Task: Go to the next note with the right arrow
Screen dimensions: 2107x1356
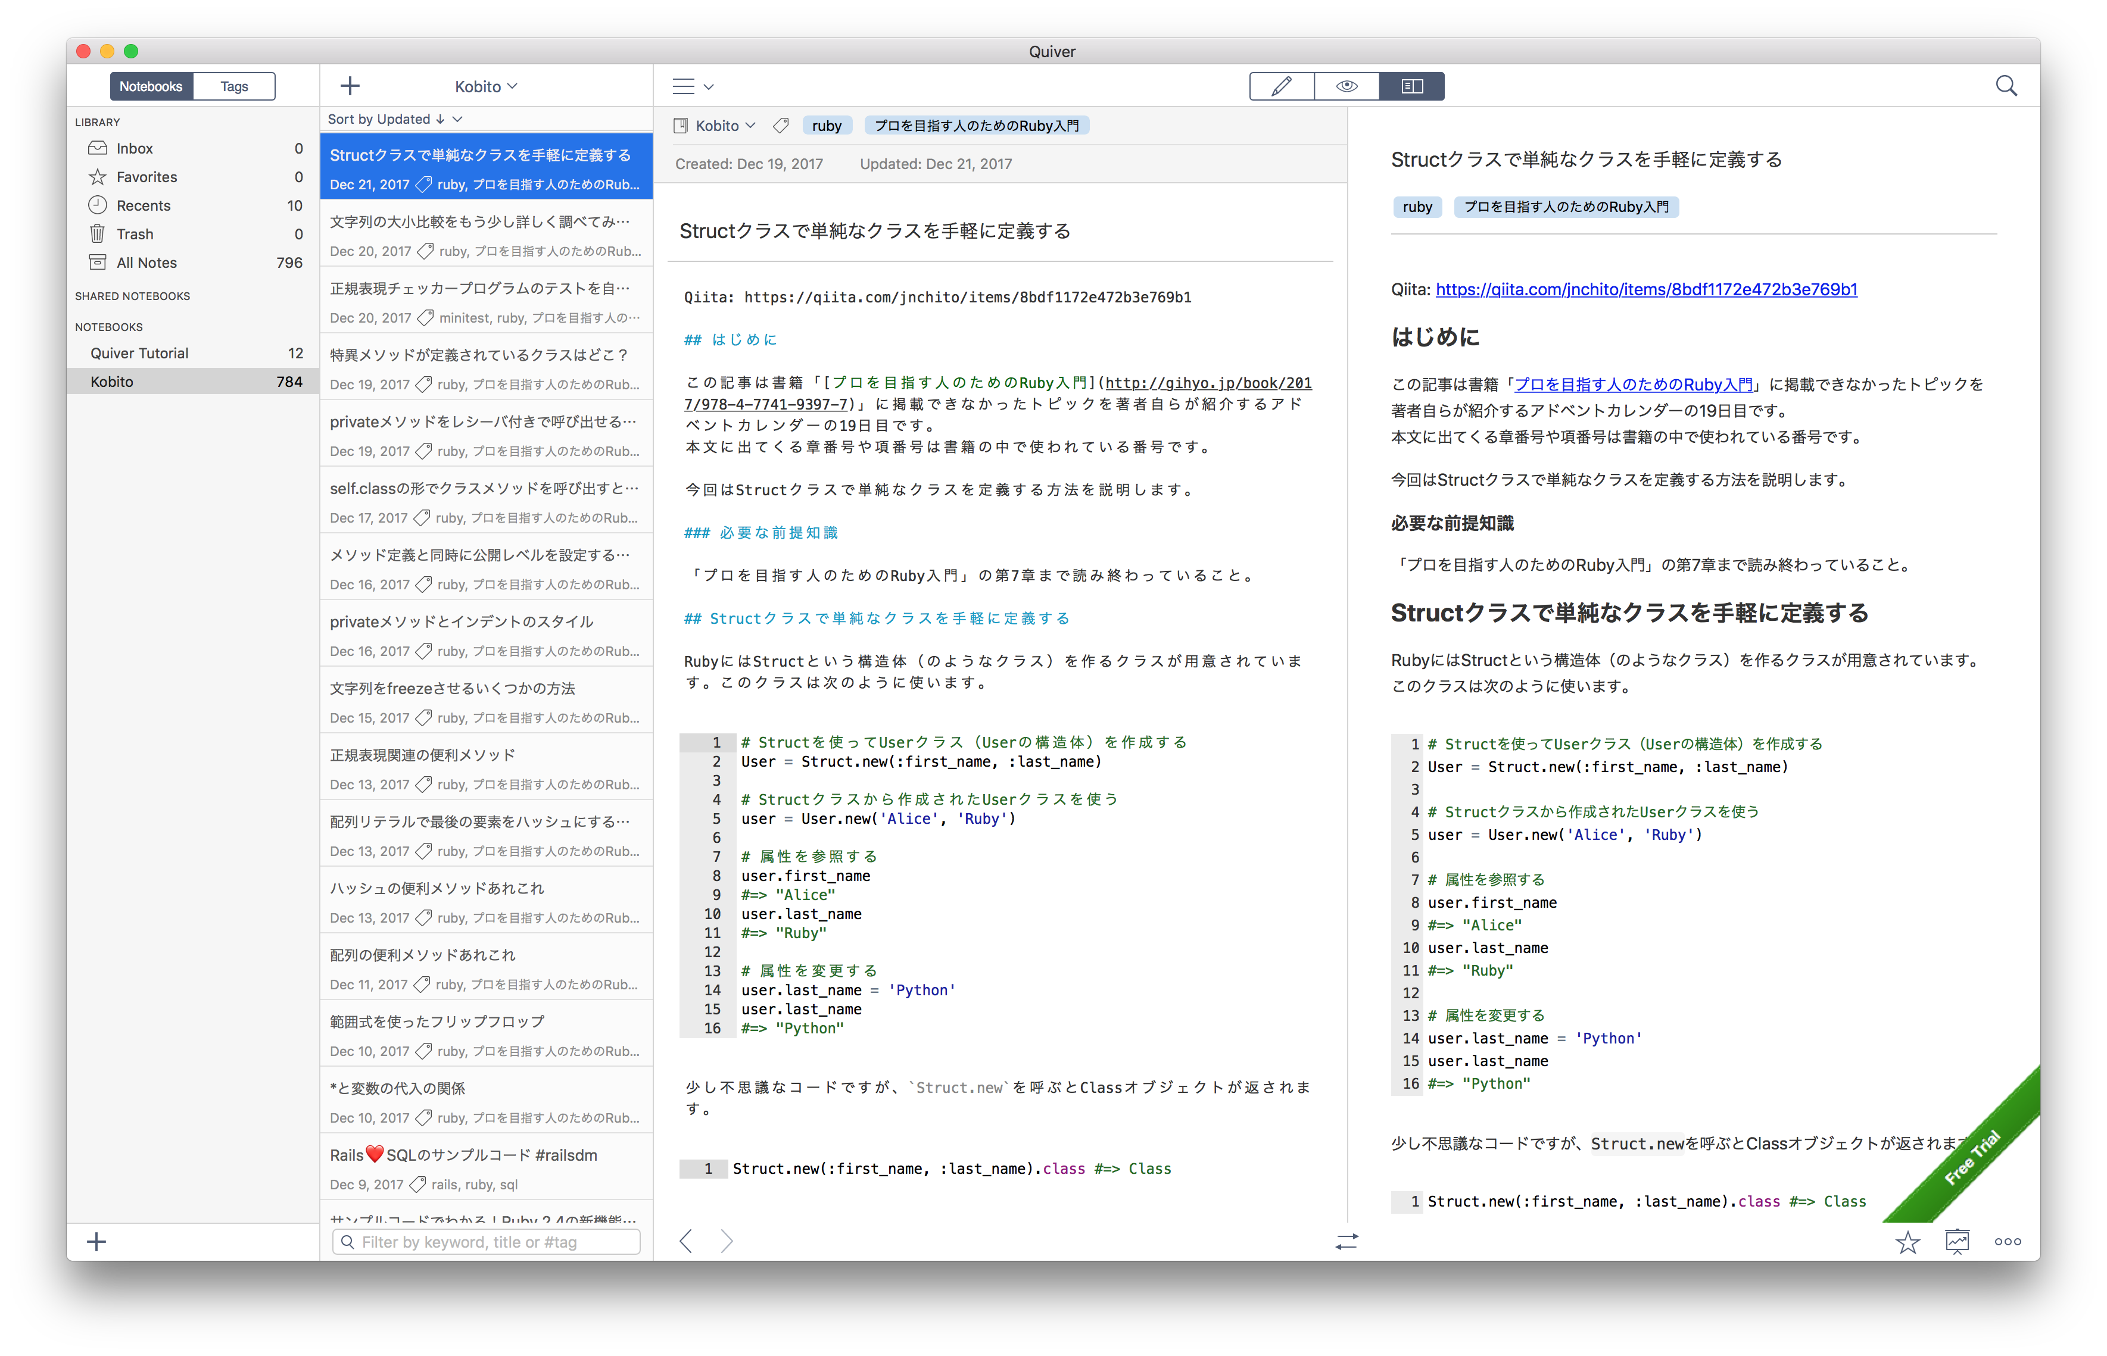Action: click(x=727, y=1241)
